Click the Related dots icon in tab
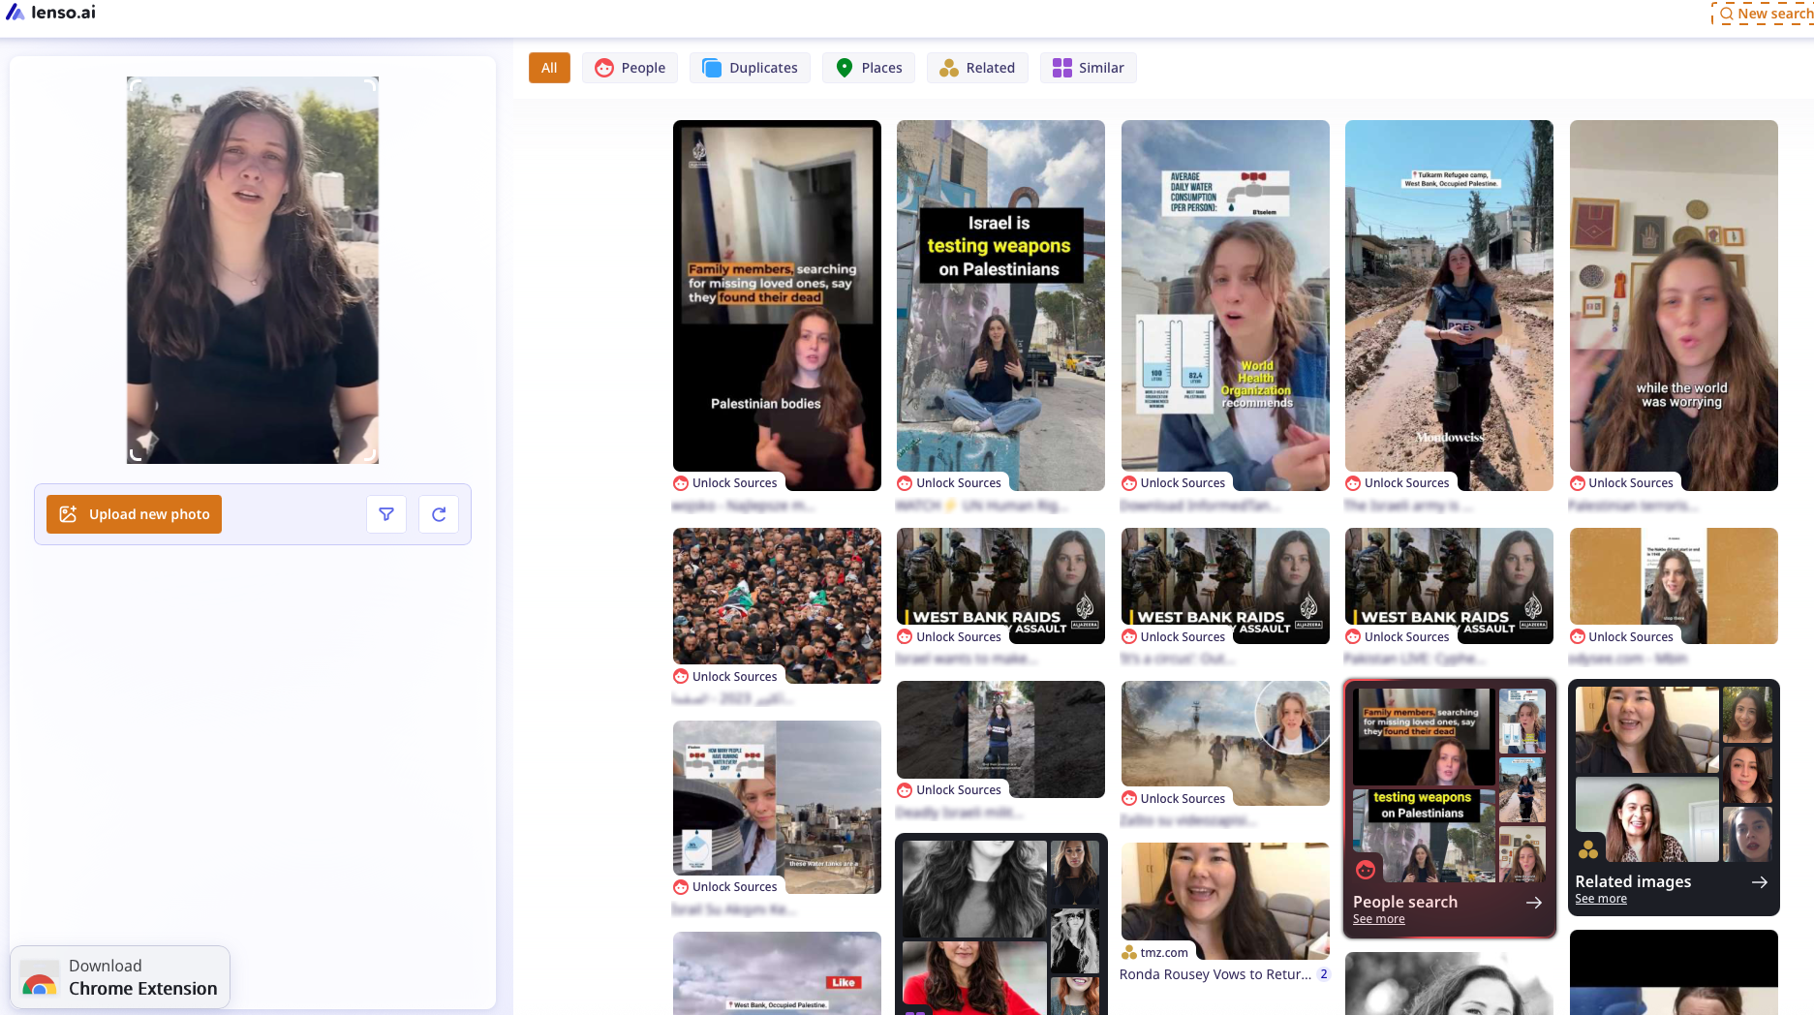The height and width of the screenshot is (1015, 1814). coord(949,68)
